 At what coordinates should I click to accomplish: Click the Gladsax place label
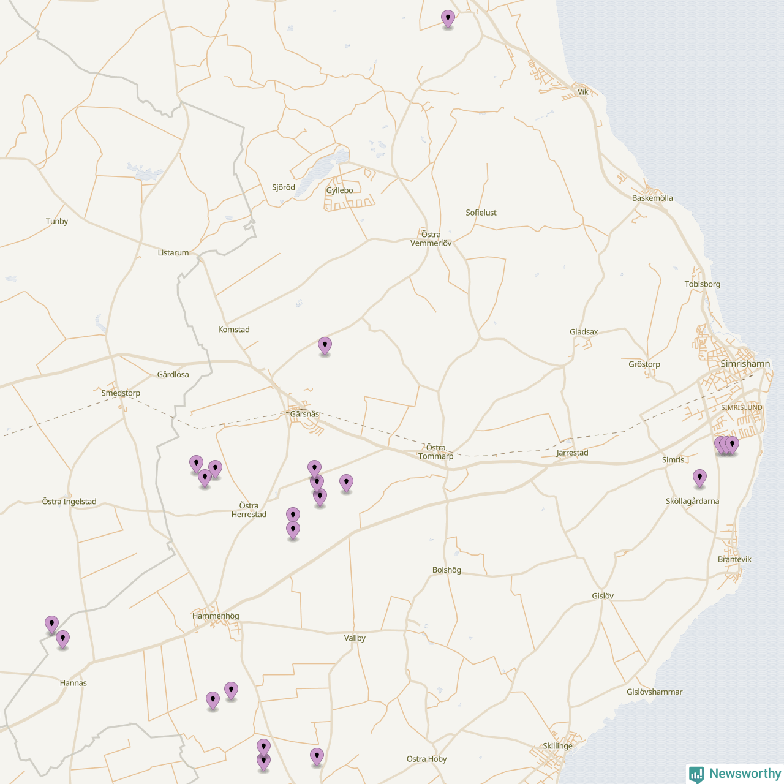click(584, 332)
